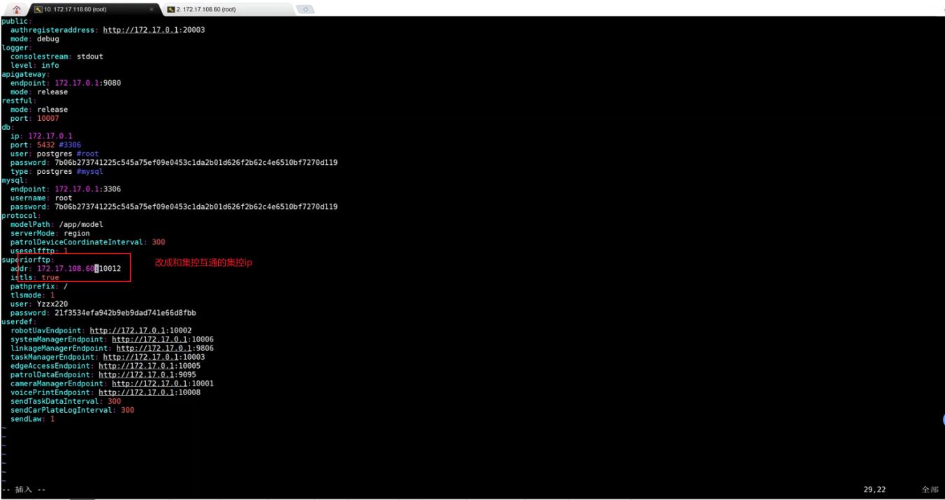The height and width of the screenshot is (500, 945).
Task: Click the apigateway endpoint 172.17.0.1:9080
Action: [x=87, y=83]
